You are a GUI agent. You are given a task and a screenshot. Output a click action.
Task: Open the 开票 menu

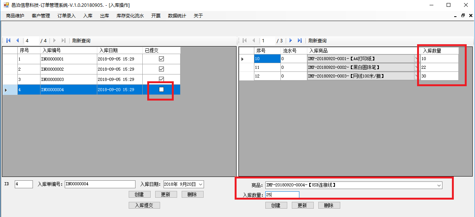click(x=156, y=16)
